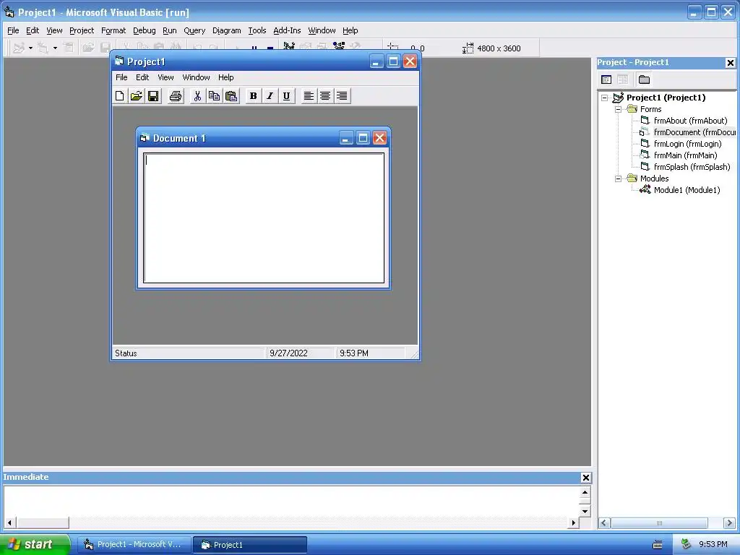
Task: Select Align Left in Project1 toolbar
Action: point(309,96)
